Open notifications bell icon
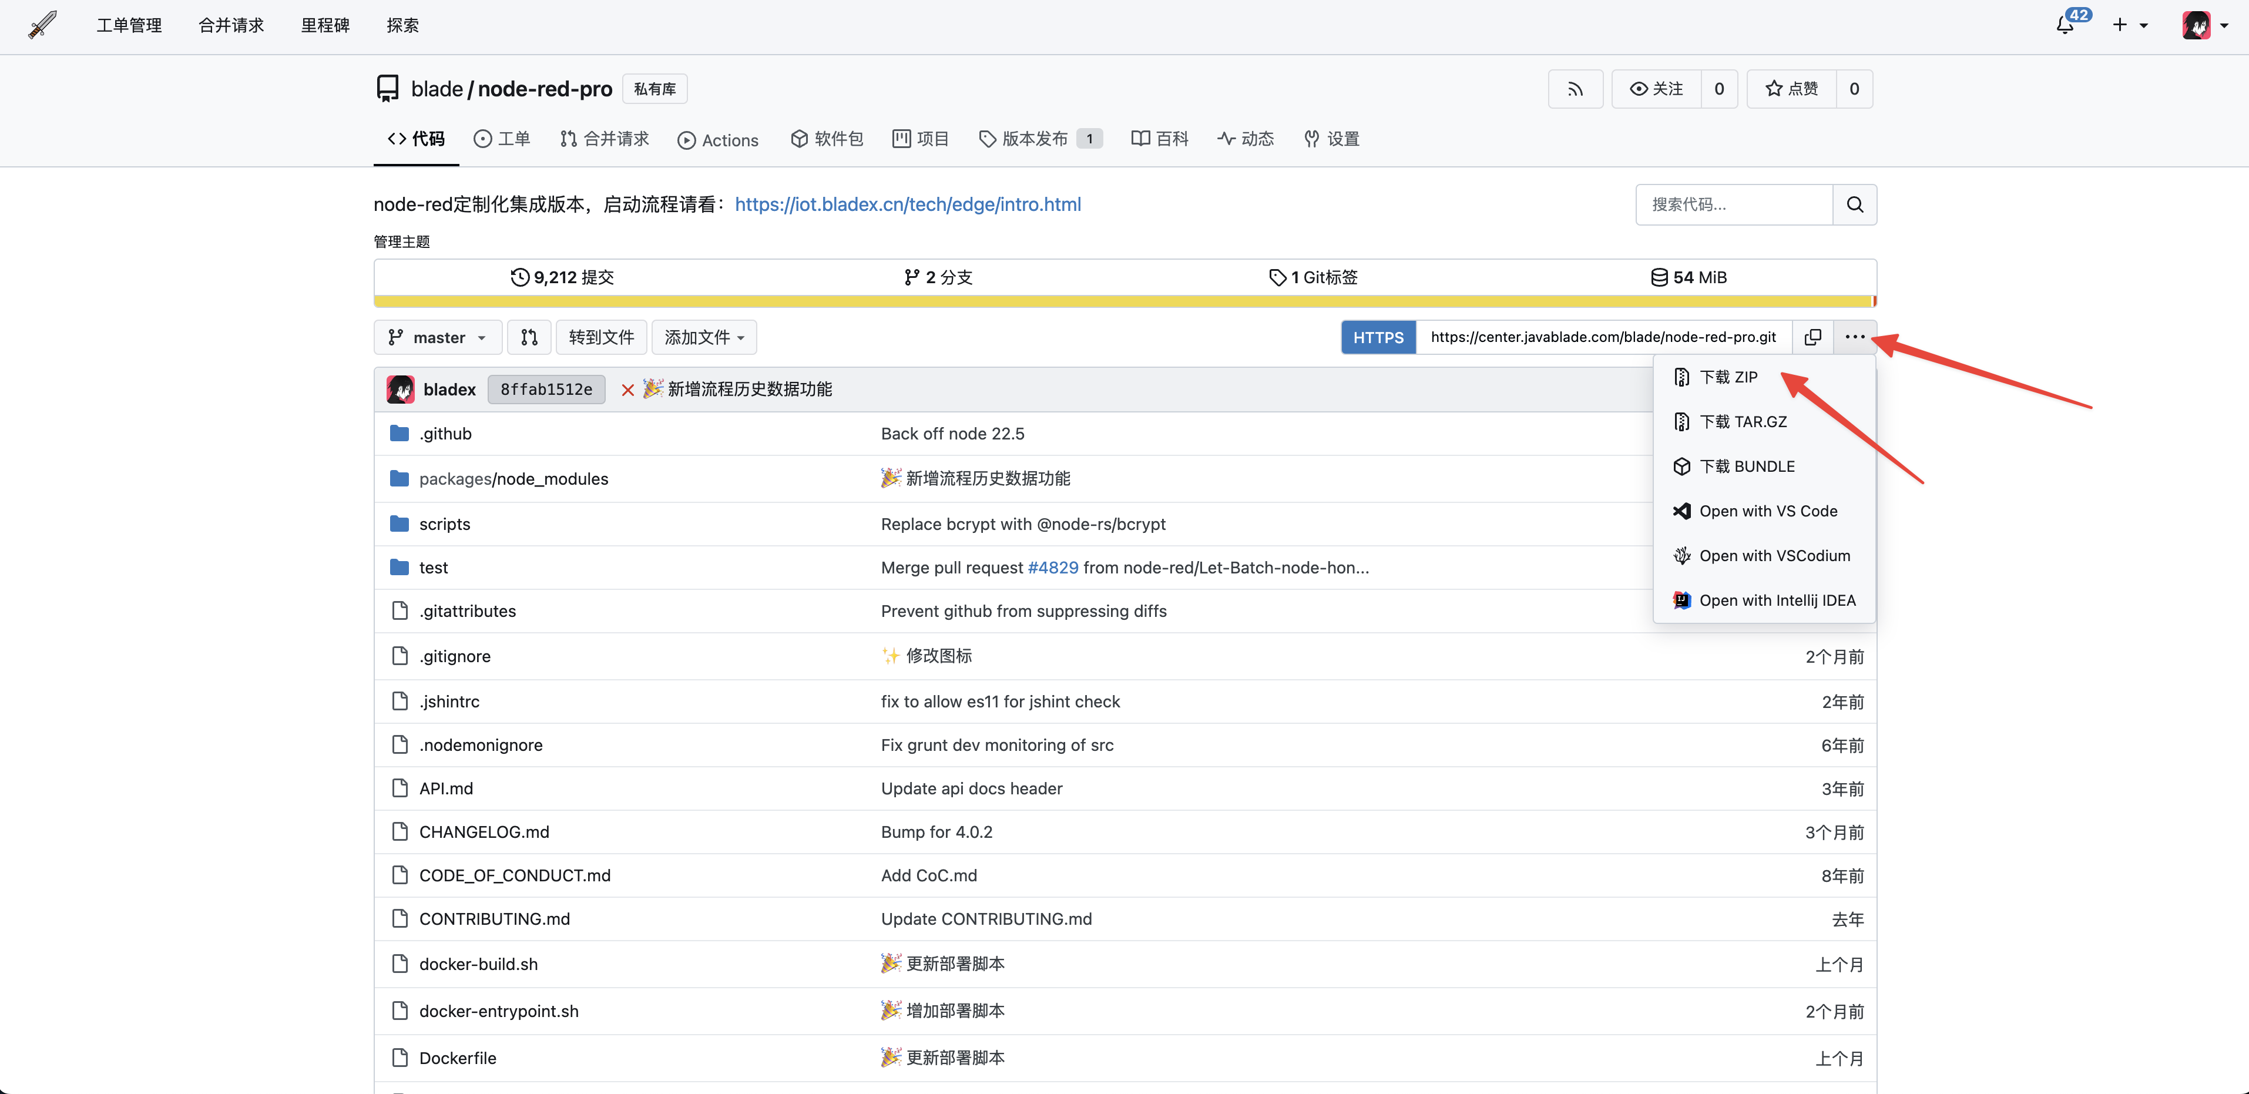The image size is (2249, 1094). pos(2066,25)
